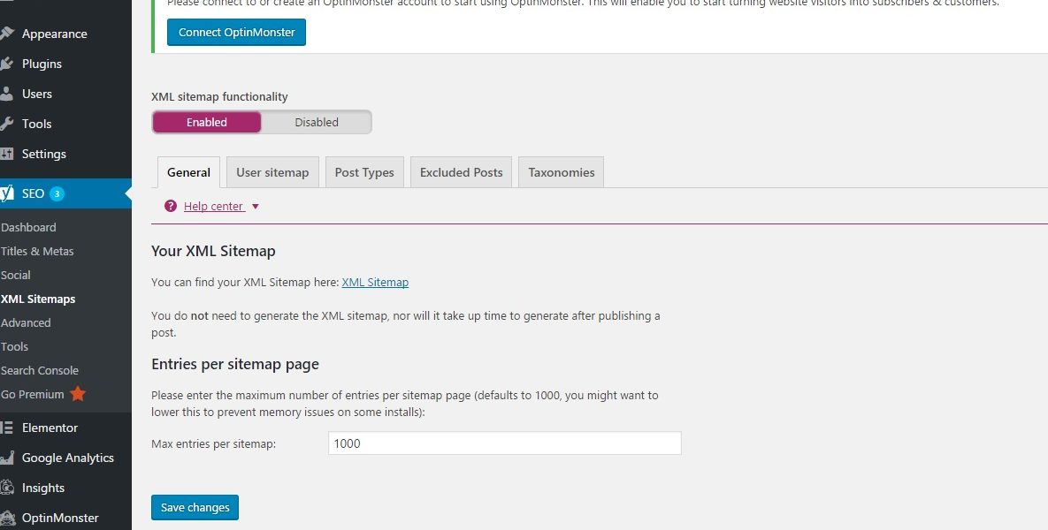The height and width of the screenshot is (530, 1048).
Task: Click the Save changes button
Action: tap(195, 507)
